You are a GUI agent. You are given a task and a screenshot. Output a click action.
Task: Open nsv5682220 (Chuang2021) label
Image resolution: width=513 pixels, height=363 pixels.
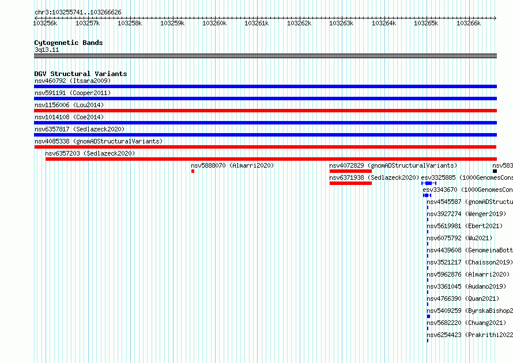(x=466, y=323)
